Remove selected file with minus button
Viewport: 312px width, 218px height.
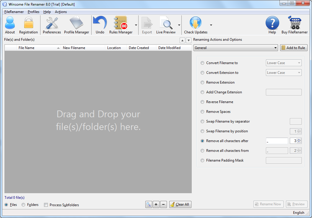click(163, 204)
